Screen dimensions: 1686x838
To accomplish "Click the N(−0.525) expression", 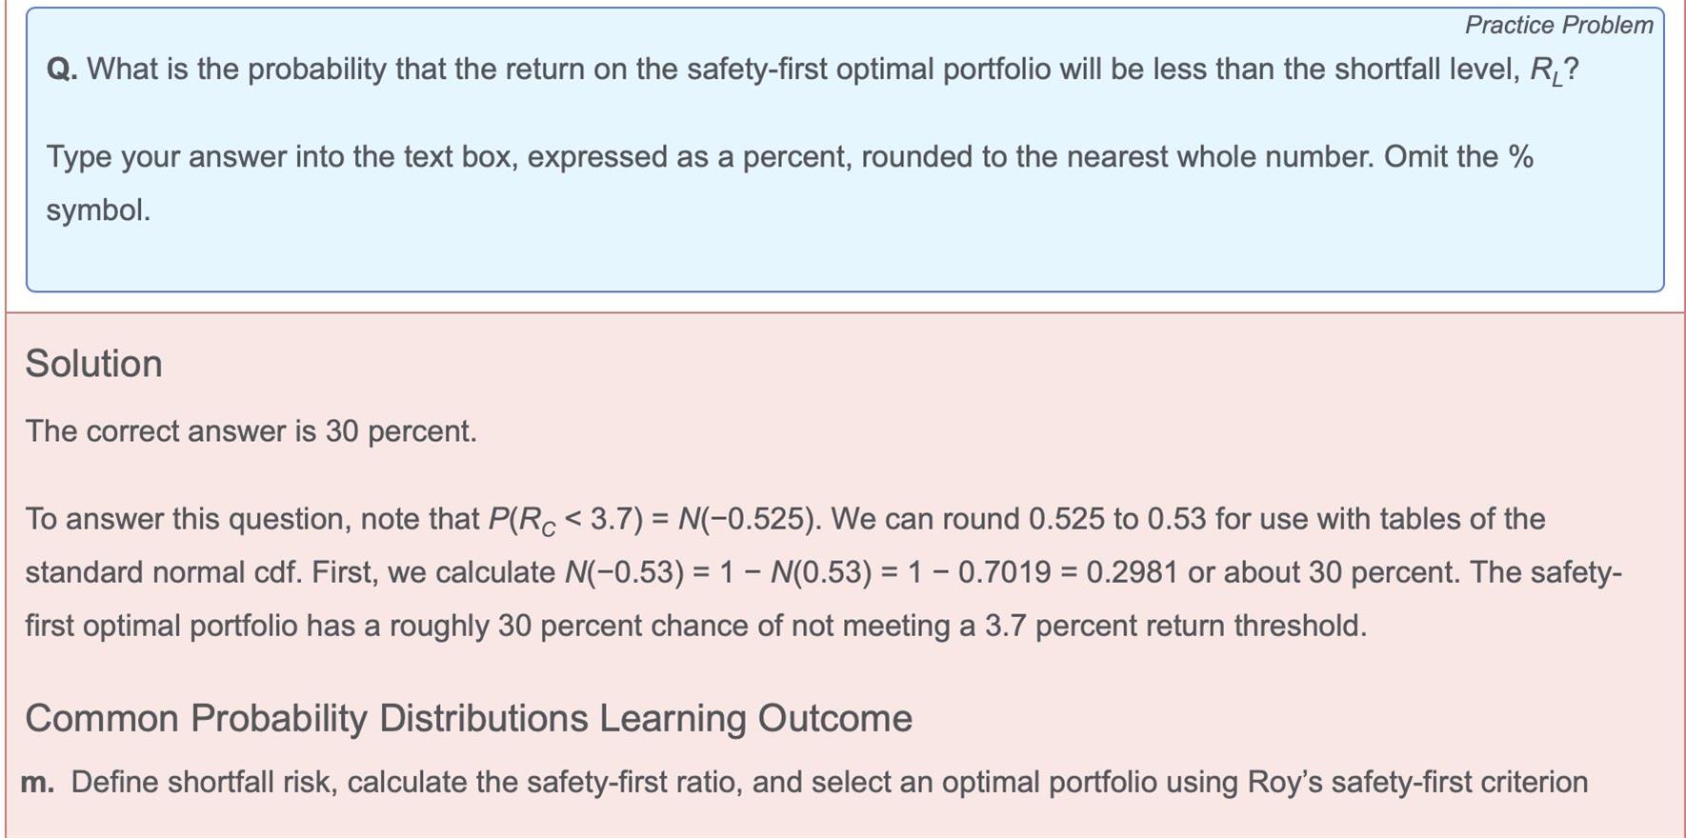I will (748, 519).
